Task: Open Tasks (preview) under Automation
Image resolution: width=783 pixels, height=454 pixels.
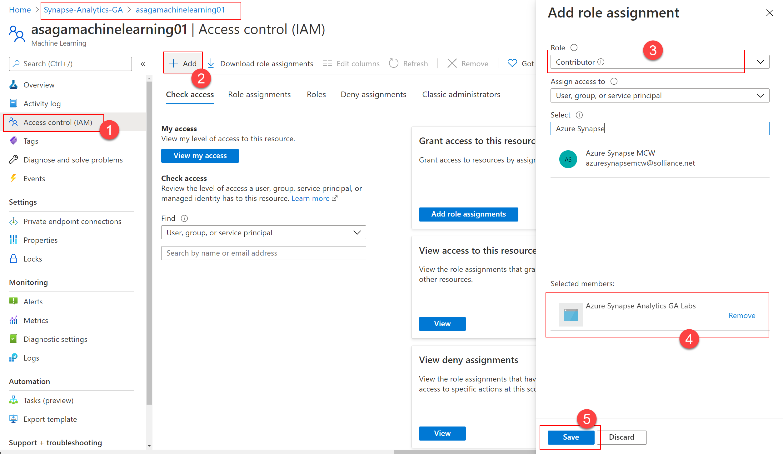Action: (48, 400)
